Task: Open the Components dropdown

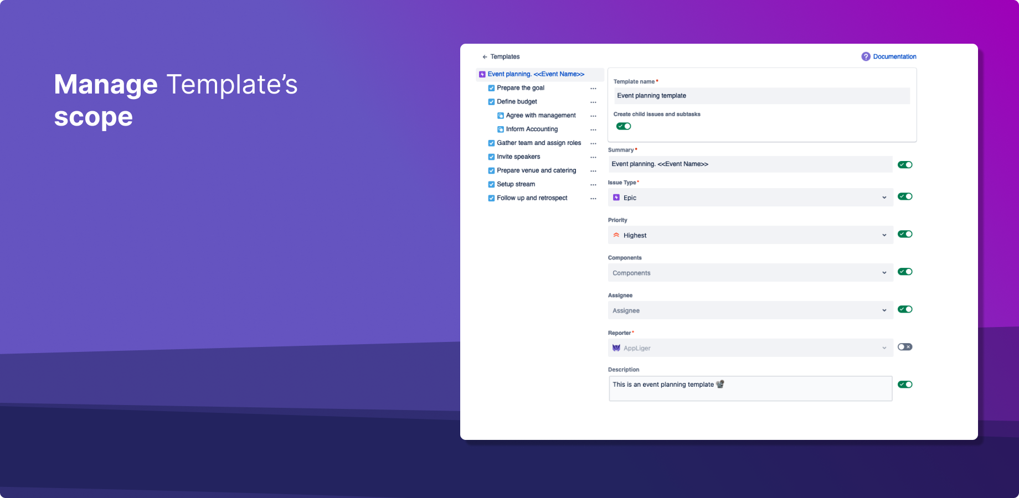Action: point(750,273)
